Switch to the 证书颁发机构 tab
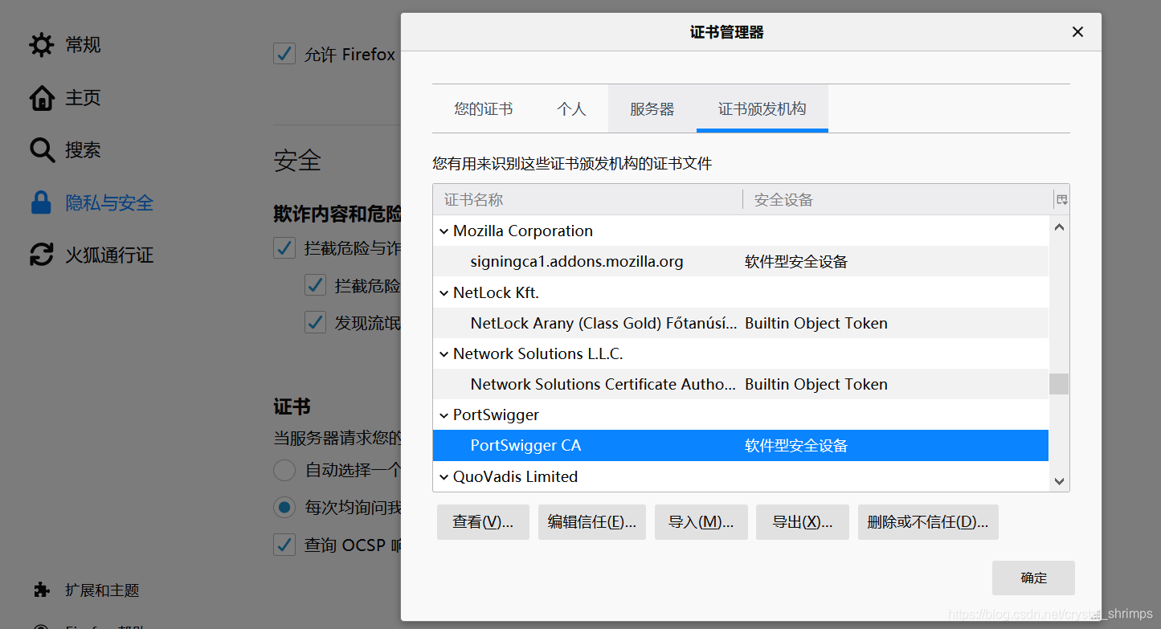Image resolution: width=1161 pixels, height=629 pixels. pyautogui.click(x=762, y=108)
